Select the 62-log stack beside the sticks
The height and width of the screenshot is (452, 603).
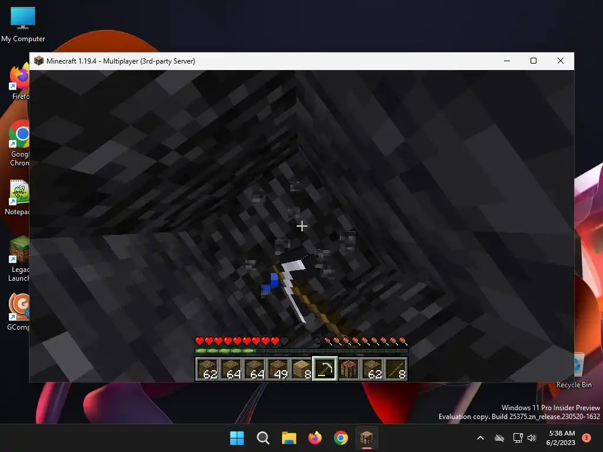tap(373, 368)
